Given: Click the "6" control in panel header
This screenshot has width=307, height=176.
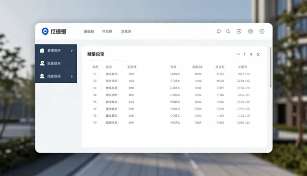Looking at the screenshot, I should click(251, 54).
